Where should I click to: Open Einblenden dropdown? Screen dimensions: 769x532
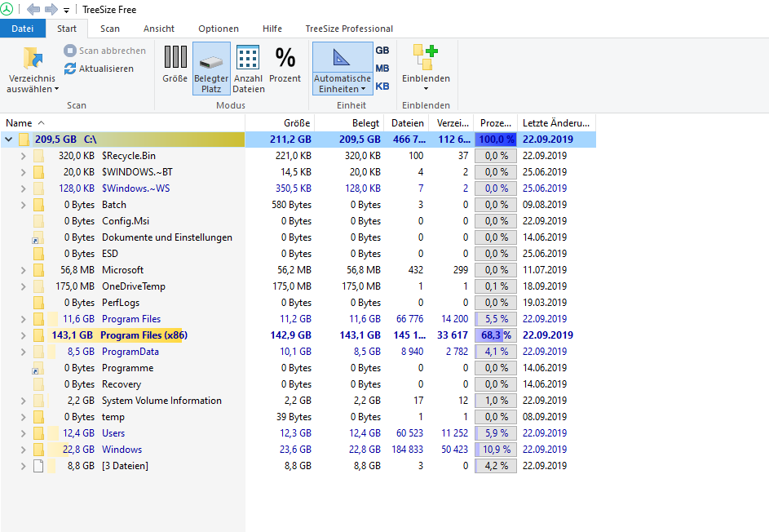(x=426, y=69)
